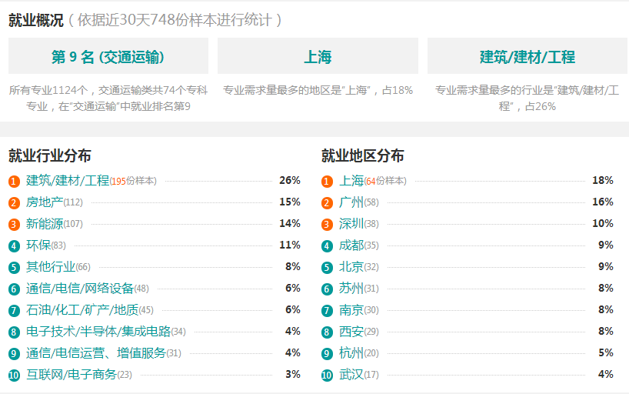Screen dimensions: 629x394
Task: Click the 就业概况 page heading
Action: click(x=36, y=20)
